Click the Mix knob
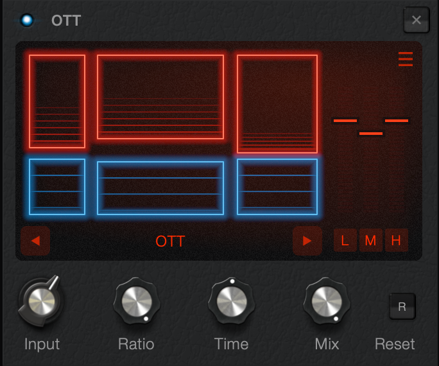The image size is (439, 366). click(x=327, y=301)
